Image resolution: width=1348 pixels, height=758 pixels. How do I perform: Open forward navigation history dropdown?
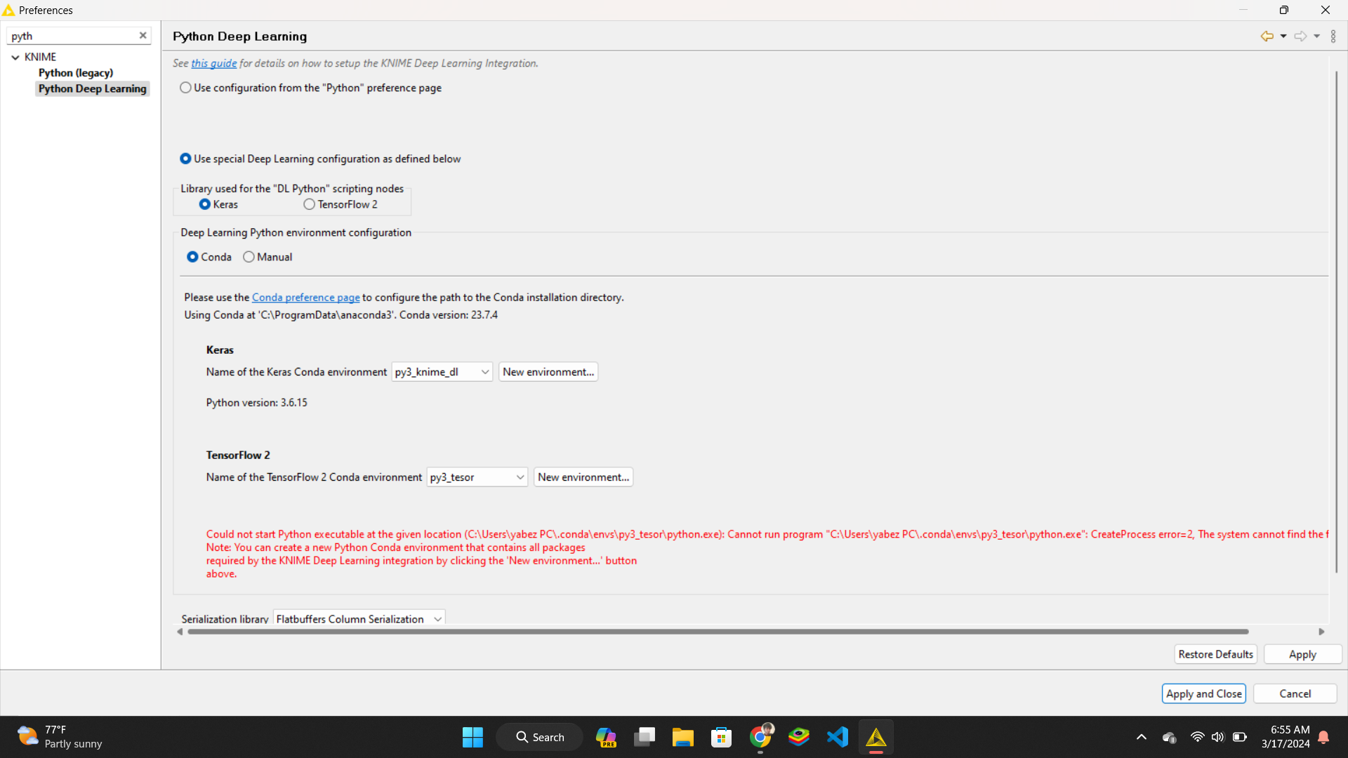[x=1317, y=36]
